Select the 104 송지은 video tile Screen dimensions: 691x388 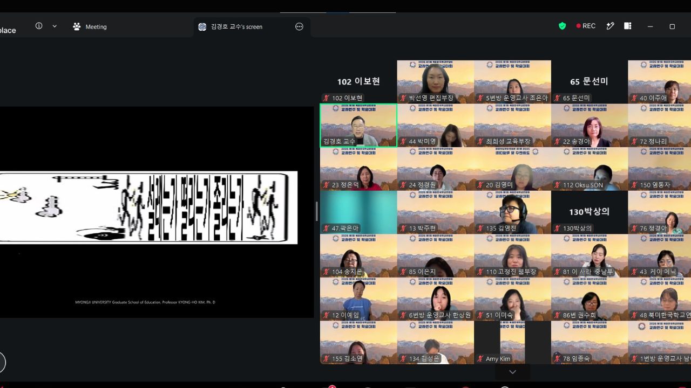click(x=358, y=255)
